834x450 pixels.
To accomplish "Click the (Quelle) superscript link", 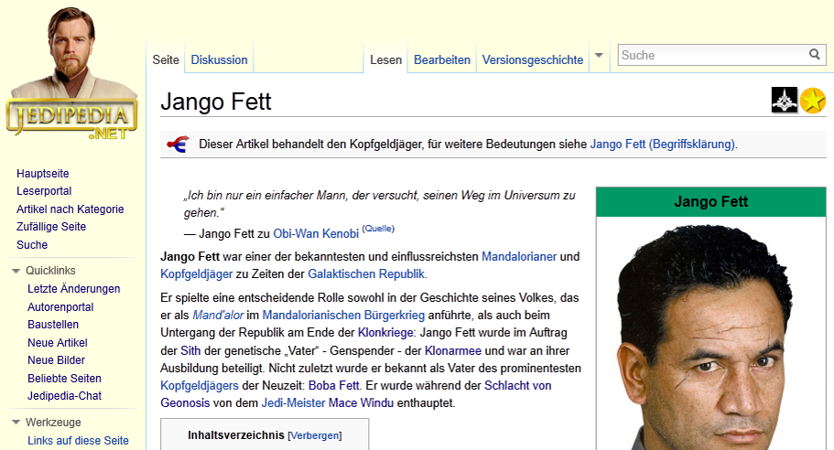I will pos(378,229).
